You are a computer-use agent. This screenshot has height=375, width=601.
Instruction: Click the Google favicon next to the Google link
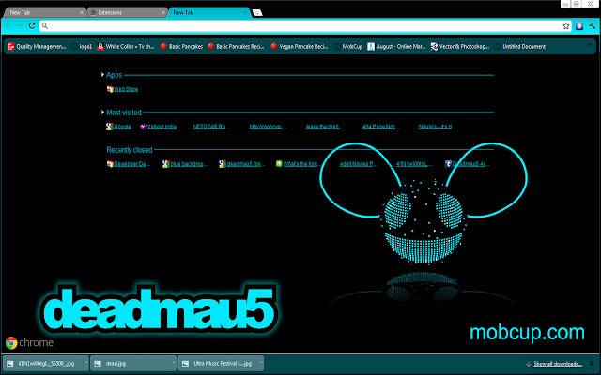[110, 127]
